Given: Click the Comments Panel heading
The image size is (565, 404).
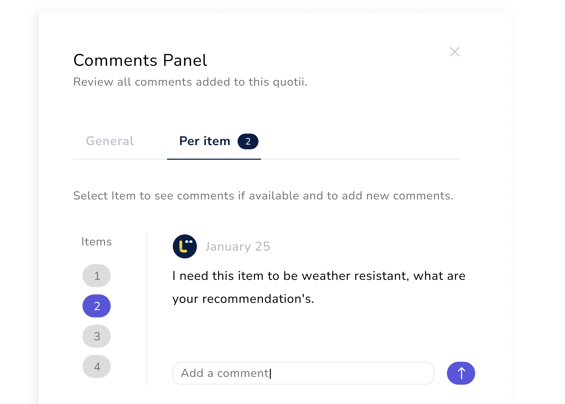Looking at the screenshot, I should pyautogui.click(x=140, y=60).
